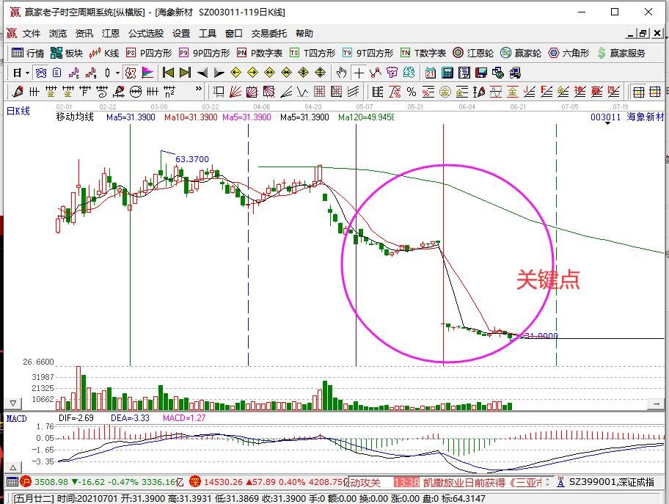Toggle the highlighted blue knot chart icon
Image resolution: width=669 pixels, height=504 pixels.
(x=41, y=73)
